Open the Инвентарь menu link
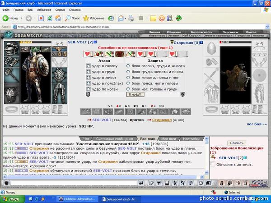 157,35
